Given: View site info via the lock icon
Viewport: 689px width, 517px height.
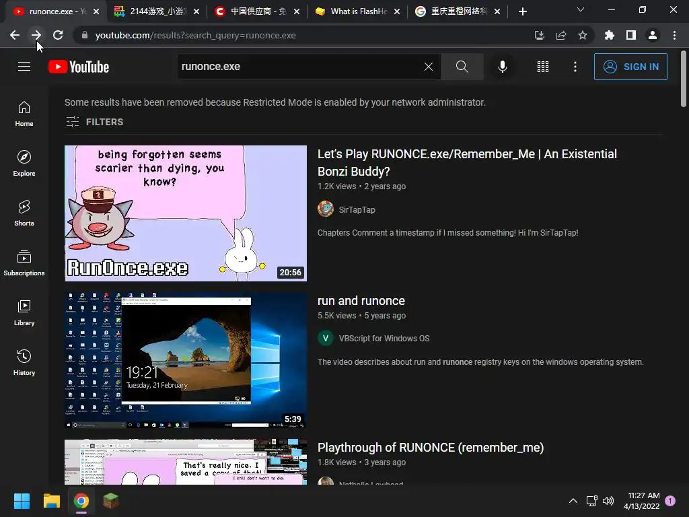Looking at the screenshot, I should (x=85, y=35).
